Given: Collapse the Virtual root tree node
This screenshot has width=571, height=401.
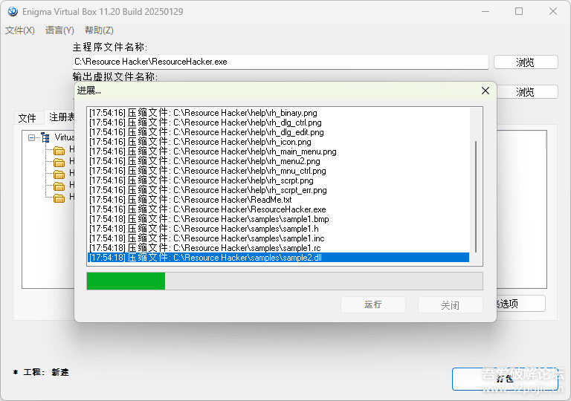Looking at the screenshot, I should 32,138.
